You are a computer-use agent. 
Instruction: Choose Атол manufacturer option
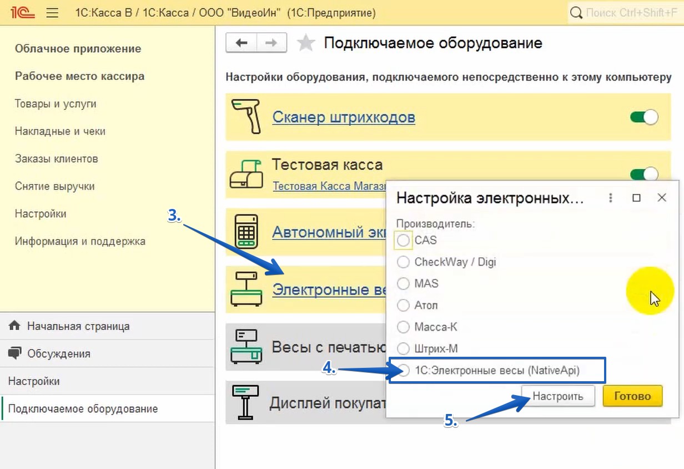tap(404, 305)
